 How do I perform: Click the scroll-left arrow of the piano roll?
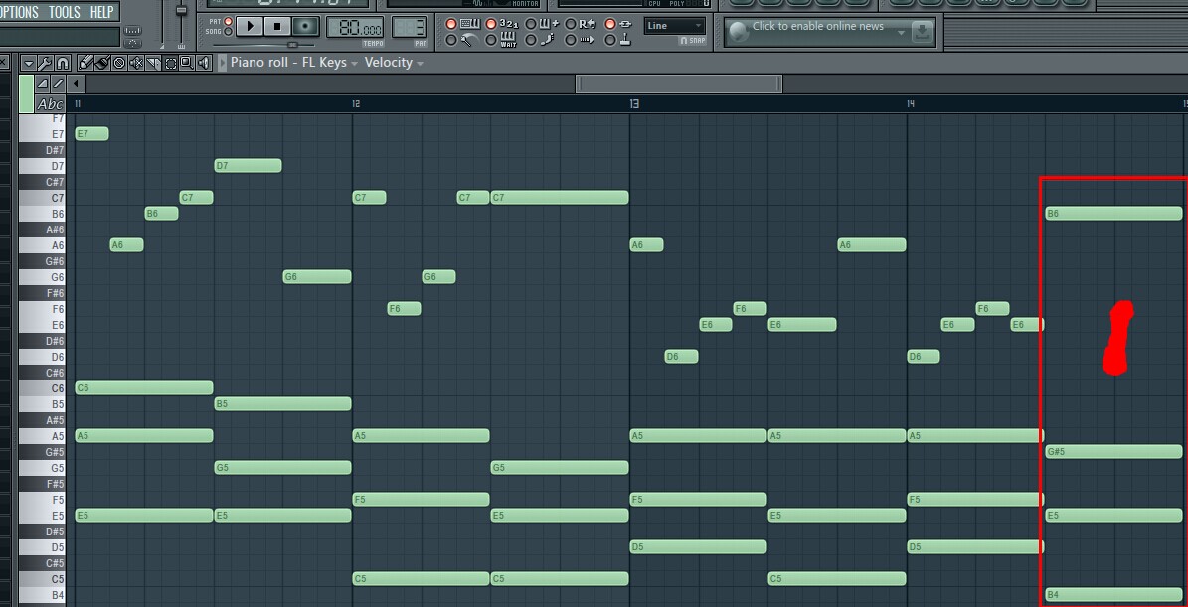[x=76, y=84]
